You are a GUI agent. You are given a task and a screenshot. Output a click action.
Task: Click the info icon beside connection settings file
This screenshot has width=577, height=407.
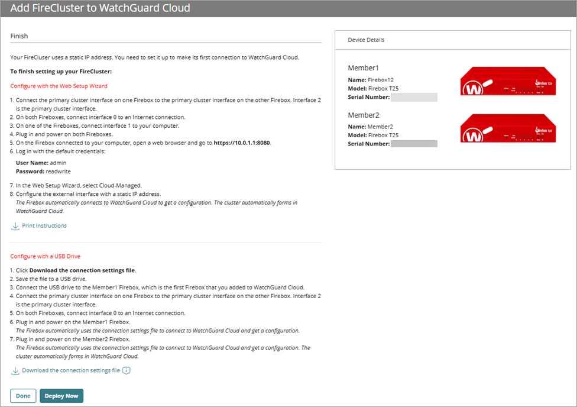tap(127, 370)
